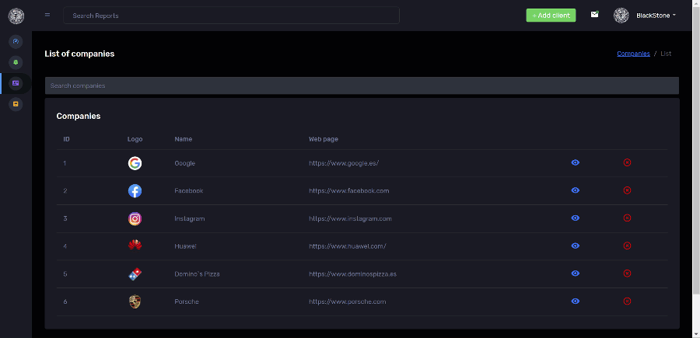Focus the Search companies field

[362, 85]
